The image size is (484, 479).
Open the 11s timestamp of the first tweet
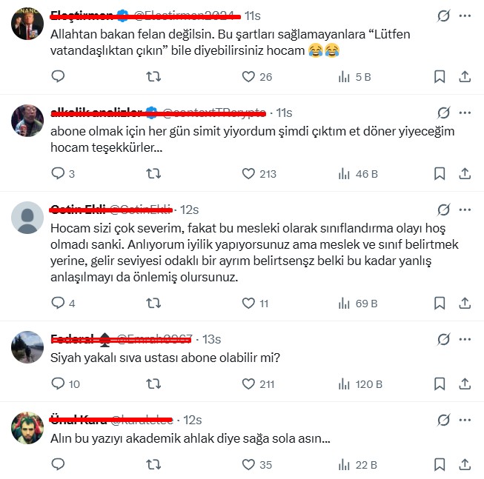click(x=253, y=16)
